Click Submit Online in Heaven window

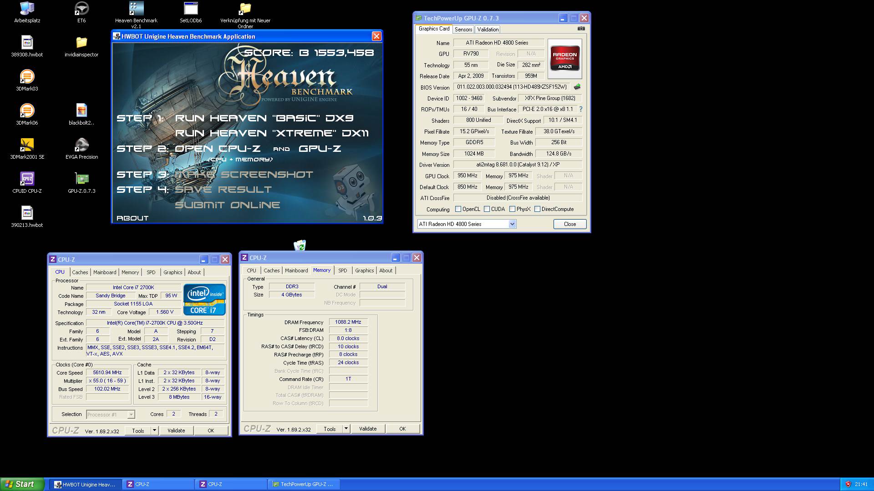[x=228, y=205]
